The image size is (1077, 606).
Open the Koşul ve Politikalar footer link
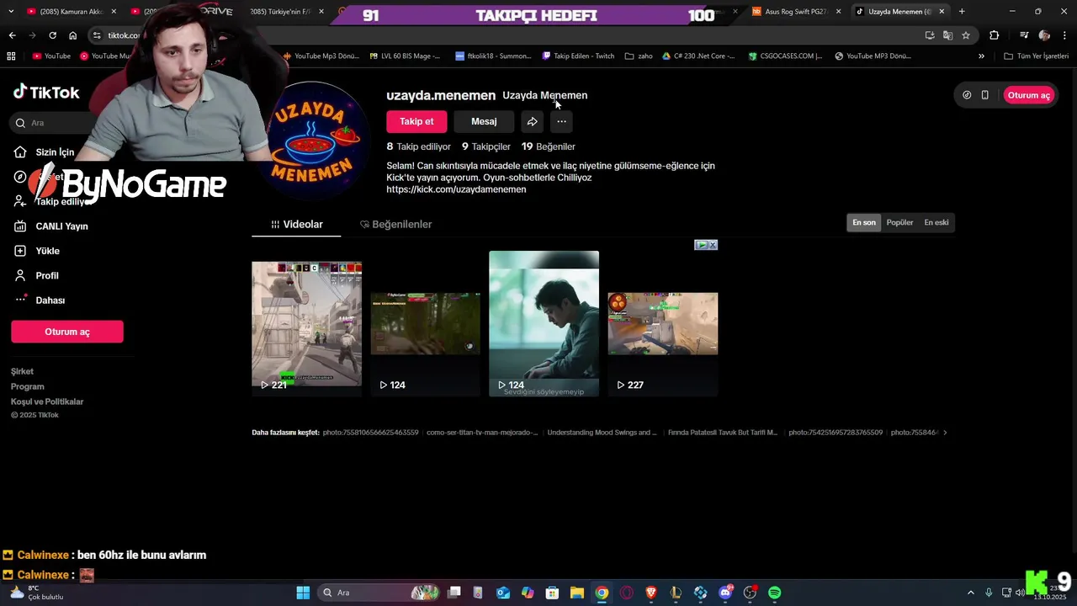pos(47,401)
